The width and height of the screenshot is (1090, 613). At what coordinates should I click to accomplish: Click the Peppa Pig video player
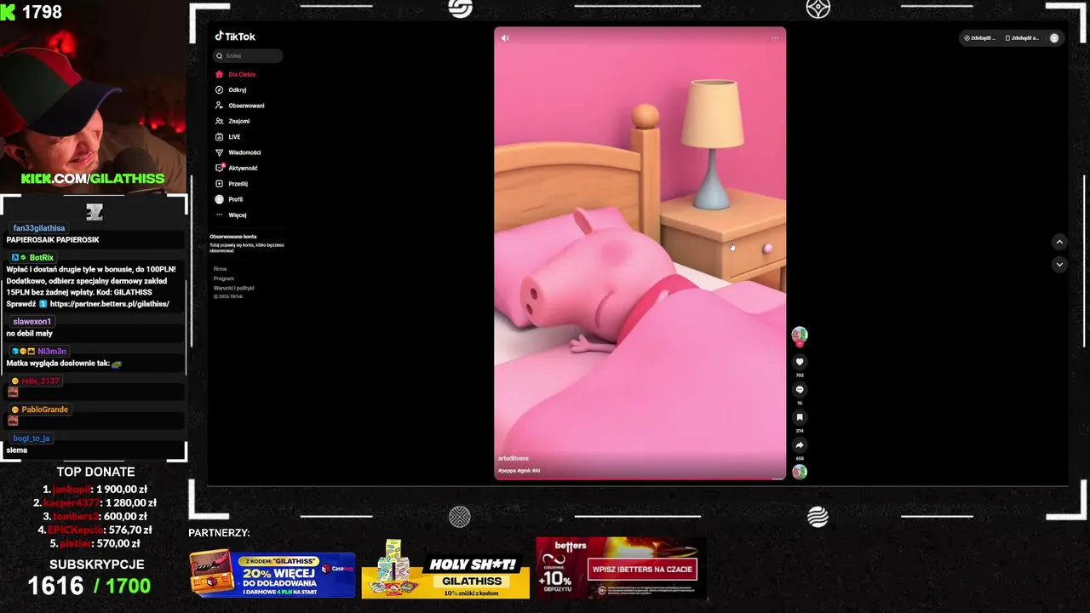point(640,254)
